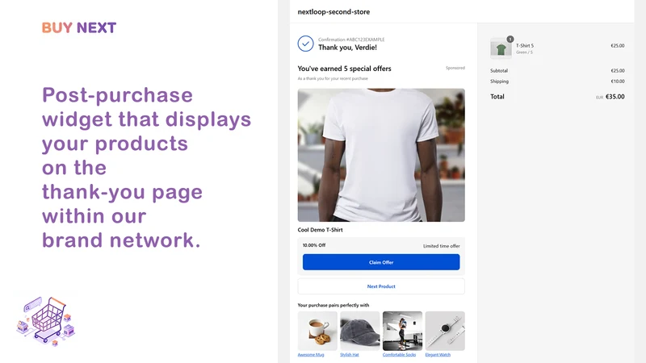Click the nextloop-second-store header name

[333, 12]
